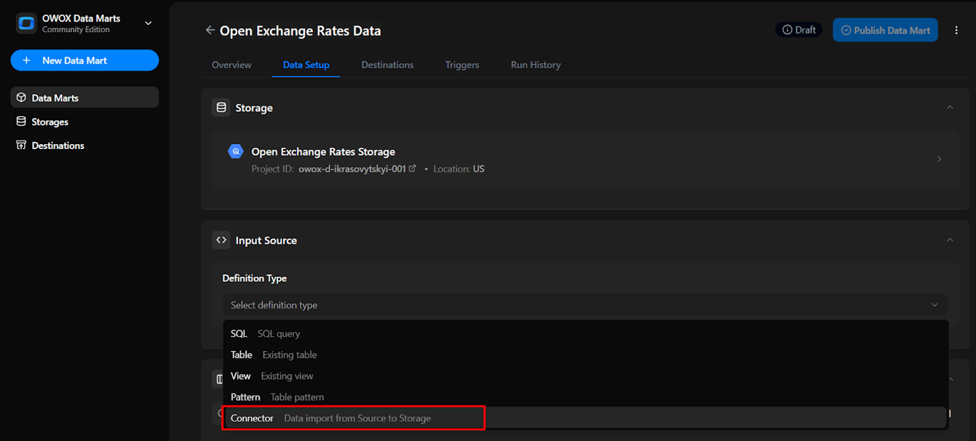This screenshot has width=976, height=441.
Task: Click the Open Exchange Rates Storage name
Action: (323, 152)
